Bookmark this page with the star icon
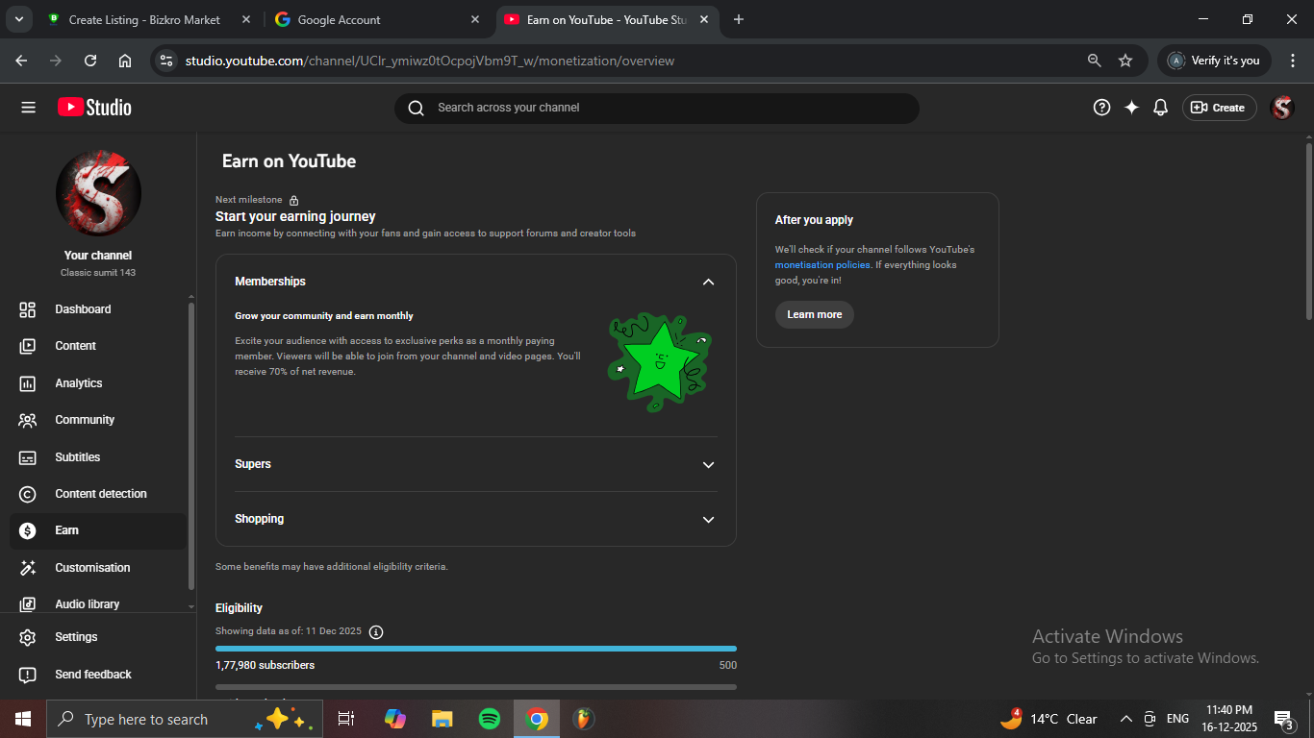The width and height of the screenshot is (1314, 738). pos(1124,61)
